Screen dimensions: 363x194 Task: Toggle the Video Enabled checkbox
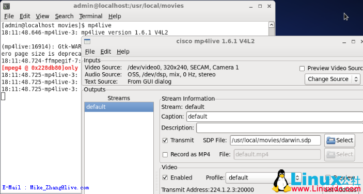click(x=165, y=177)
